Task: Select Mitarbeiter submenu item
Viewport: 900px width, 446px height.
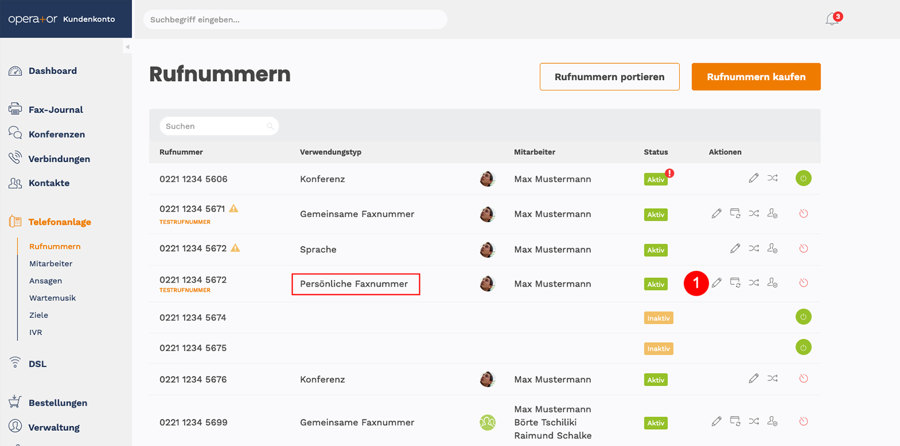Action: (51, 263)
